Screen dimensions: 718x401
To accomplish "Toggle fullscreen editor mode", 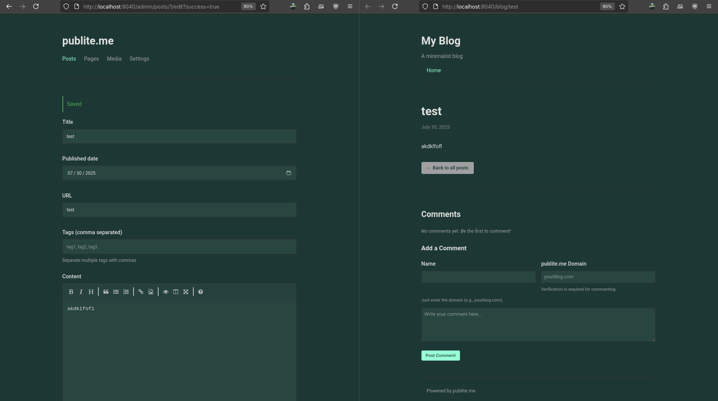I will [x=186, y=292].
